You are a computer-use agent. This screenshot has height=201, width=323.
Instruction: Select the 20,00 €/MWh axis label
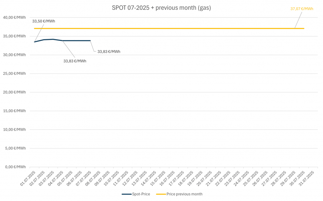[15, 92]
